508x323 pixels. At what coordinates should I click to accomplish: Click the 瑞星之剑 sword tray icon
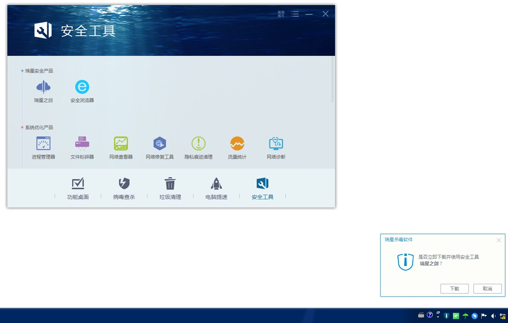[447, 316]
